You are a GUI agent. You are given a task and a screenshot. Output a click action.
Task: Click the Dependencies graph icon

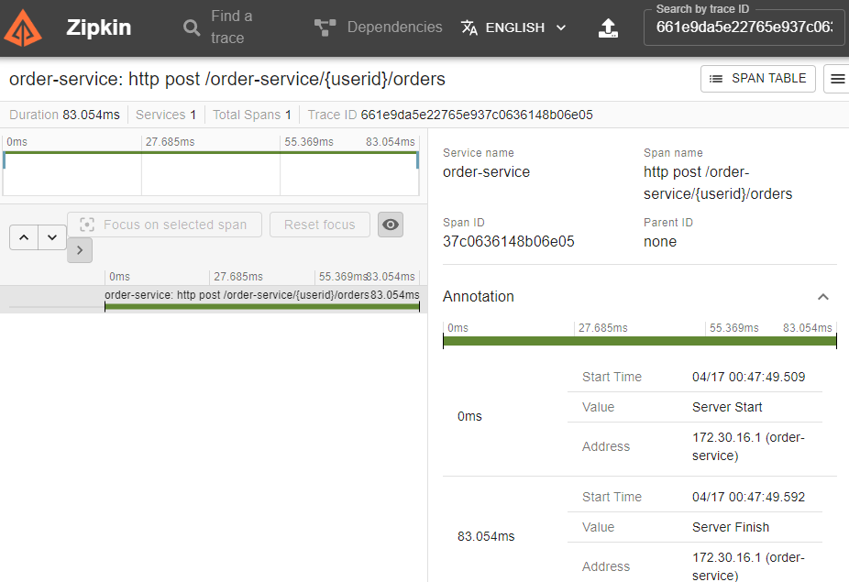(325, 27)
